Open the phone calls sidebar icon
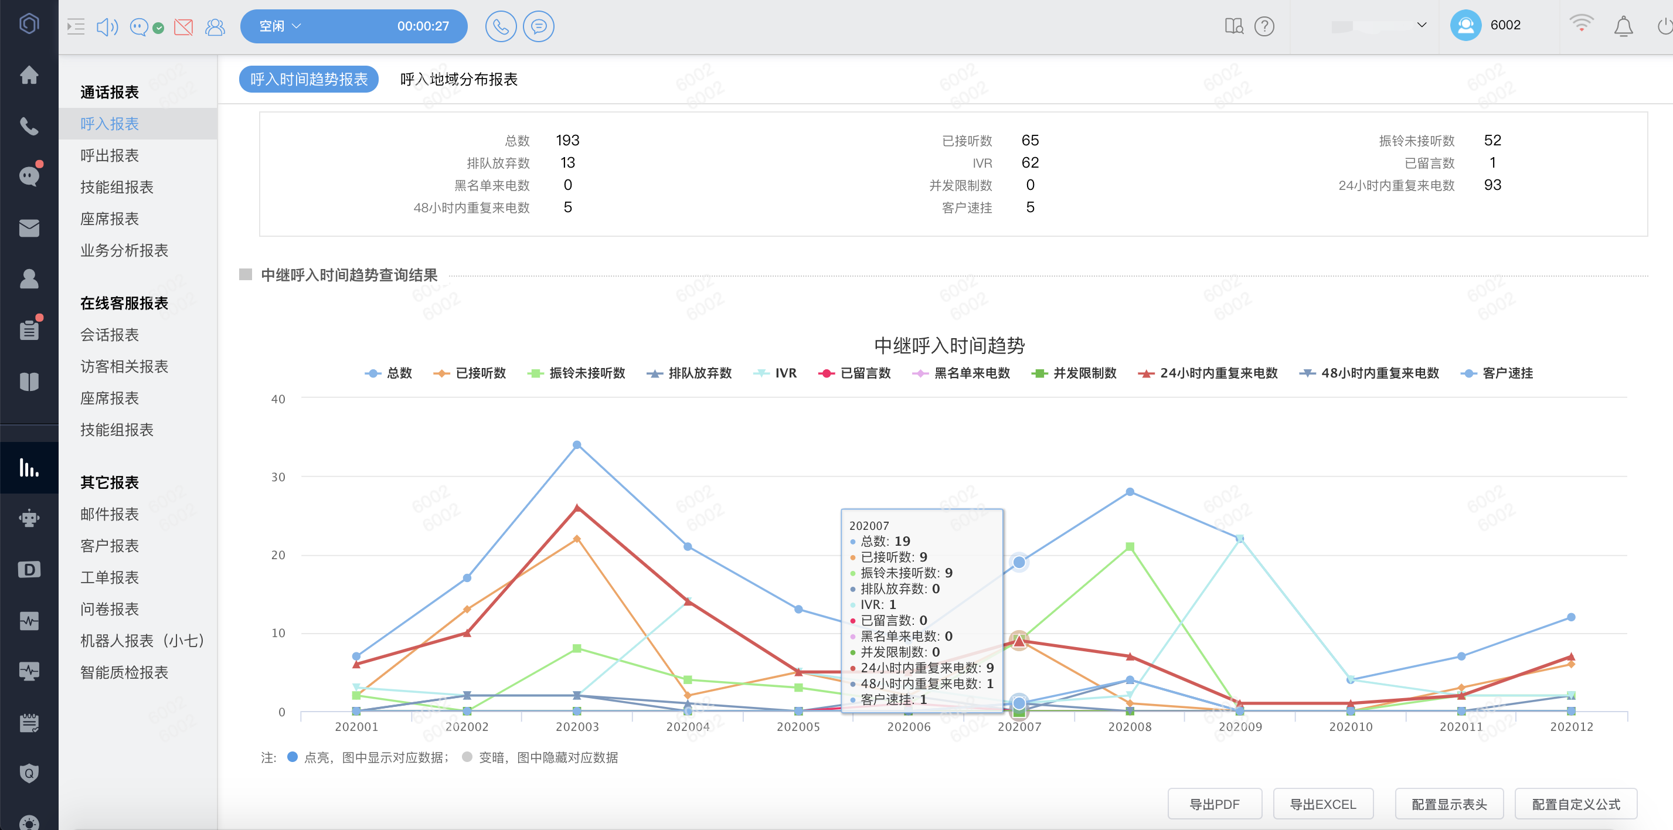This screenshot has width=1673, height=830. pos(29,126)
